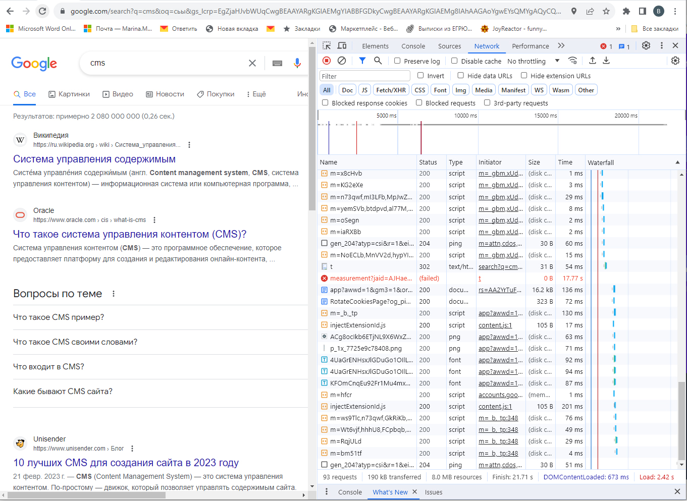This screenshot has height=501, width=687.
Task: Open 10 лучших CMS Unisender link
Action: [x=126, y=463]
